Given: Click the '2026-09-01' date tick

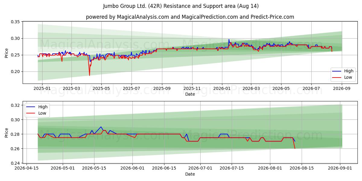Looking at the screenshot, I should [x=340, y=168].
